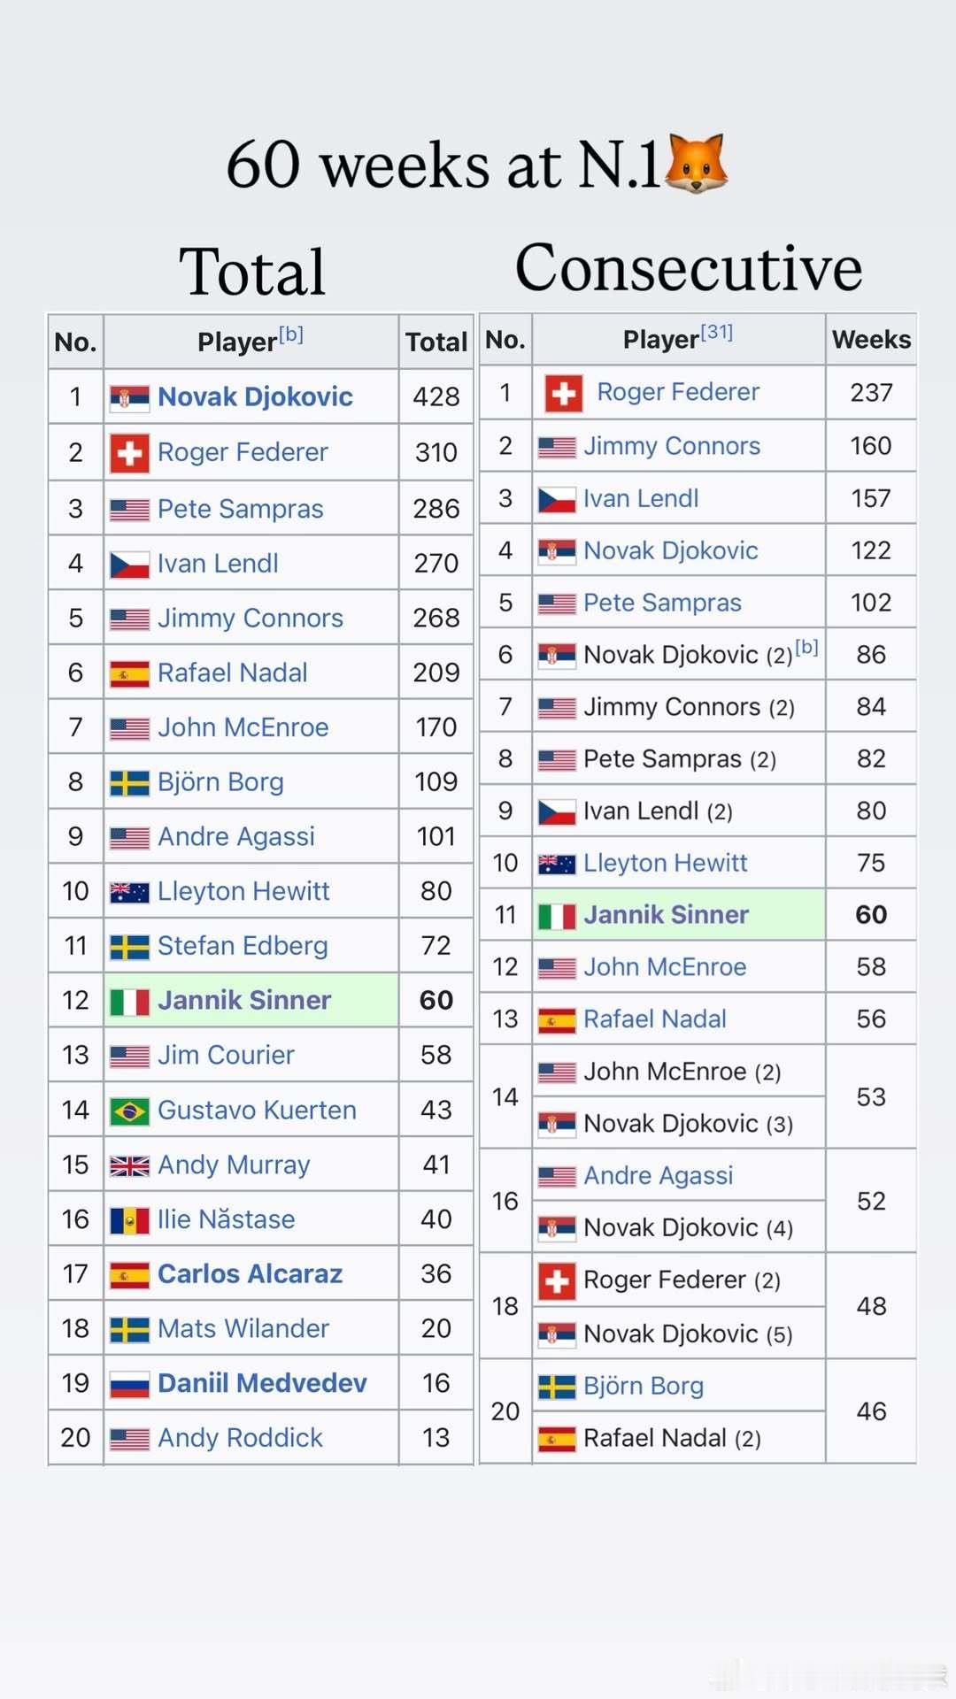Click Italian flag in Consecutive table Sinner row
This screenshot has width=956, height=1699.
point(558,915)
